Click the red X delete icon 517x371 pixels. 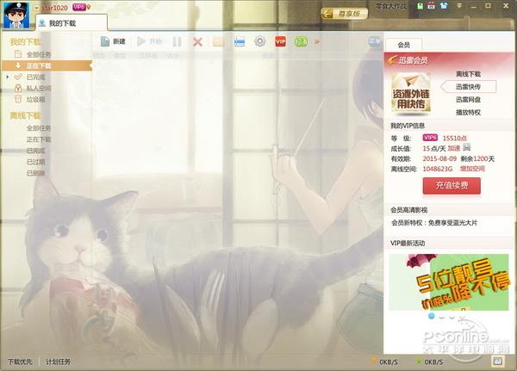click(197, 42)
